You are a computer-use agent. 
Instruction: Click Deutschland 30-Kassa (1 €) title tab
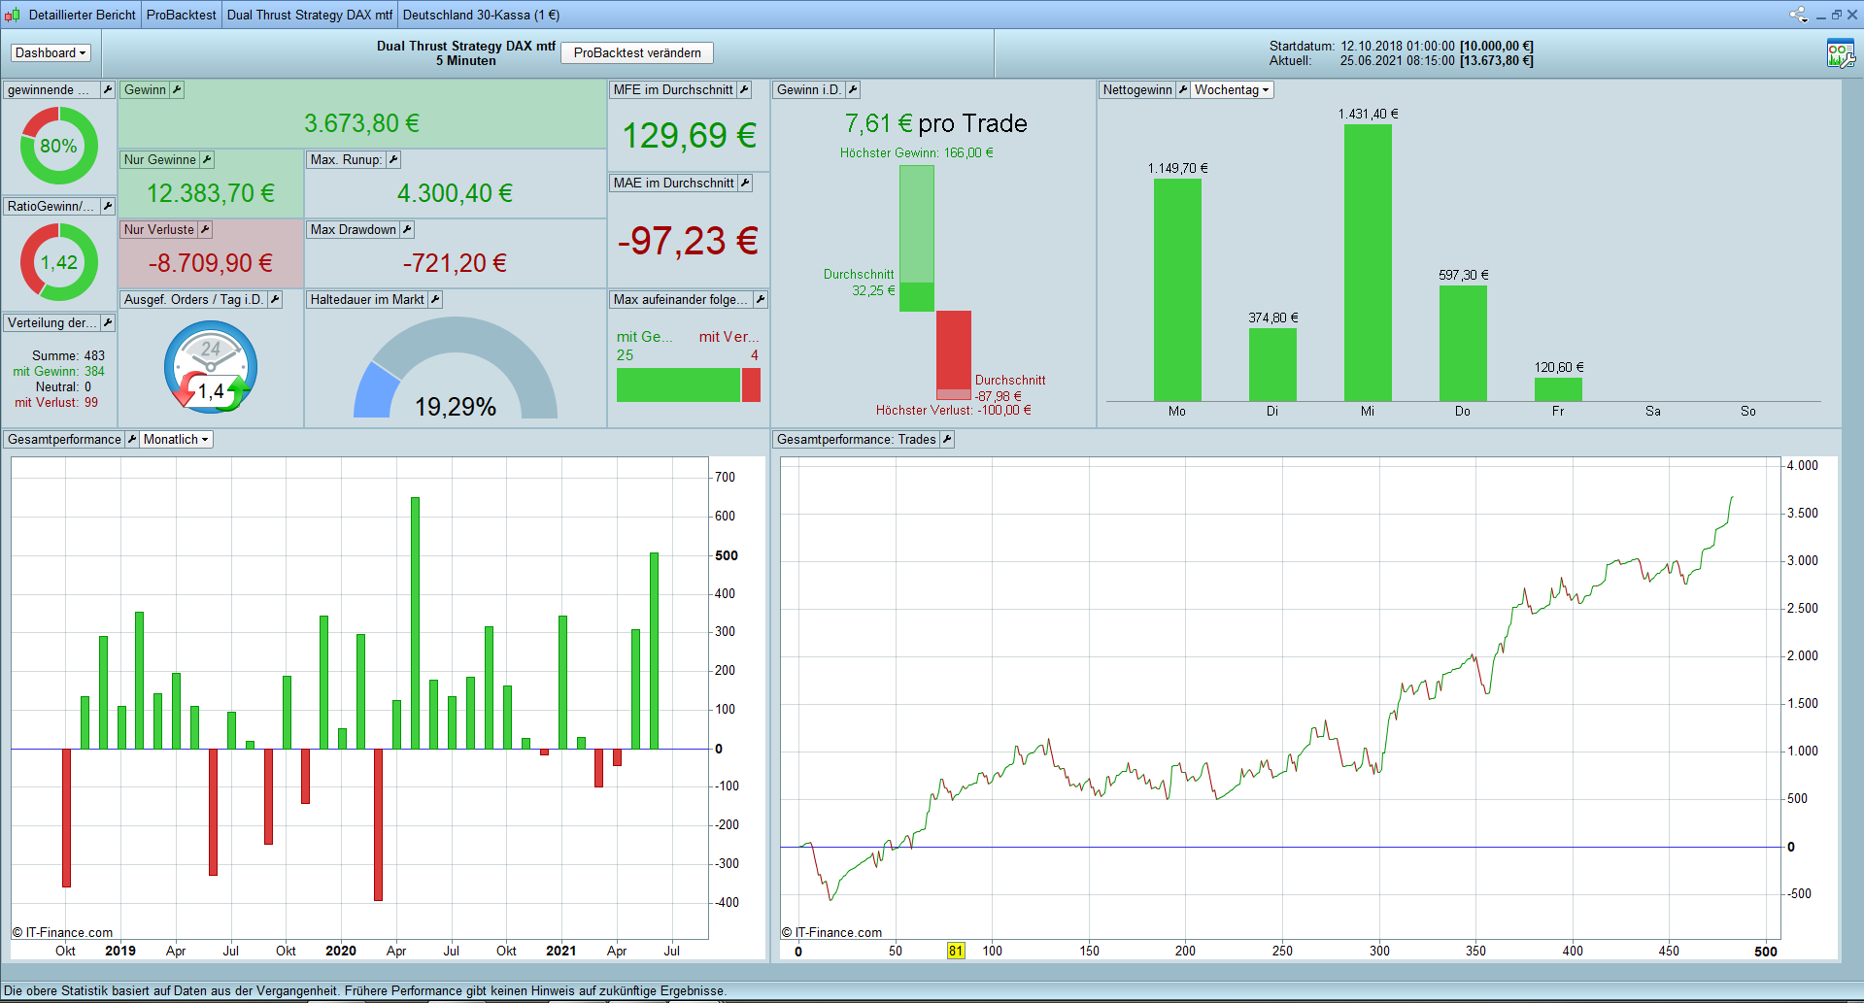click(481, 15)
